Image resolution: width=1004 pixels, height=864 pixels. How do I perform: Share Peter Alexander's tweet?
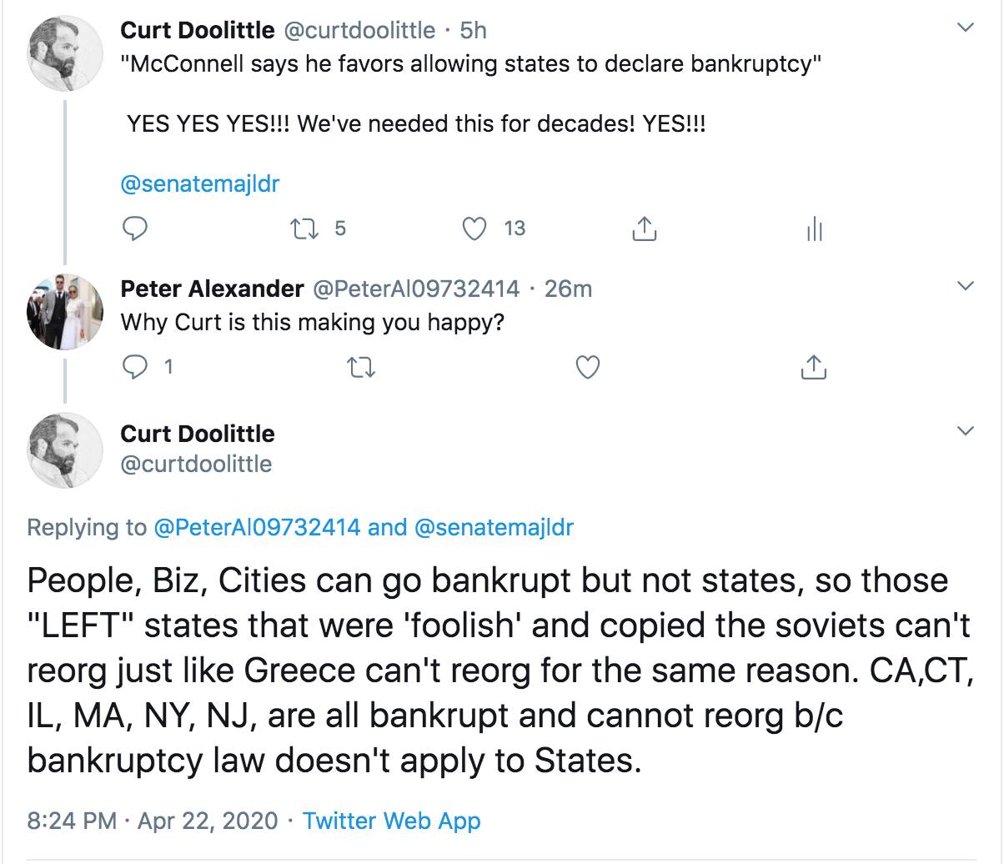(813, 367)
